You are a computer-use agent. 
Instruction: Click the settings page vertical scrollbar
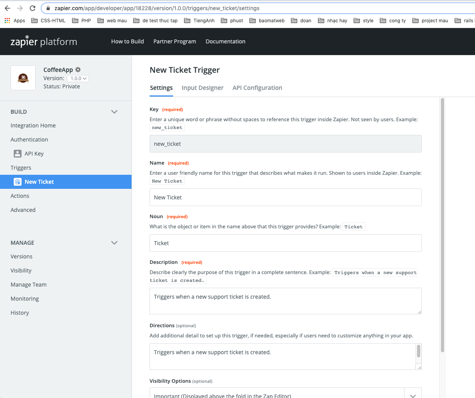click(x=442, y=225)
